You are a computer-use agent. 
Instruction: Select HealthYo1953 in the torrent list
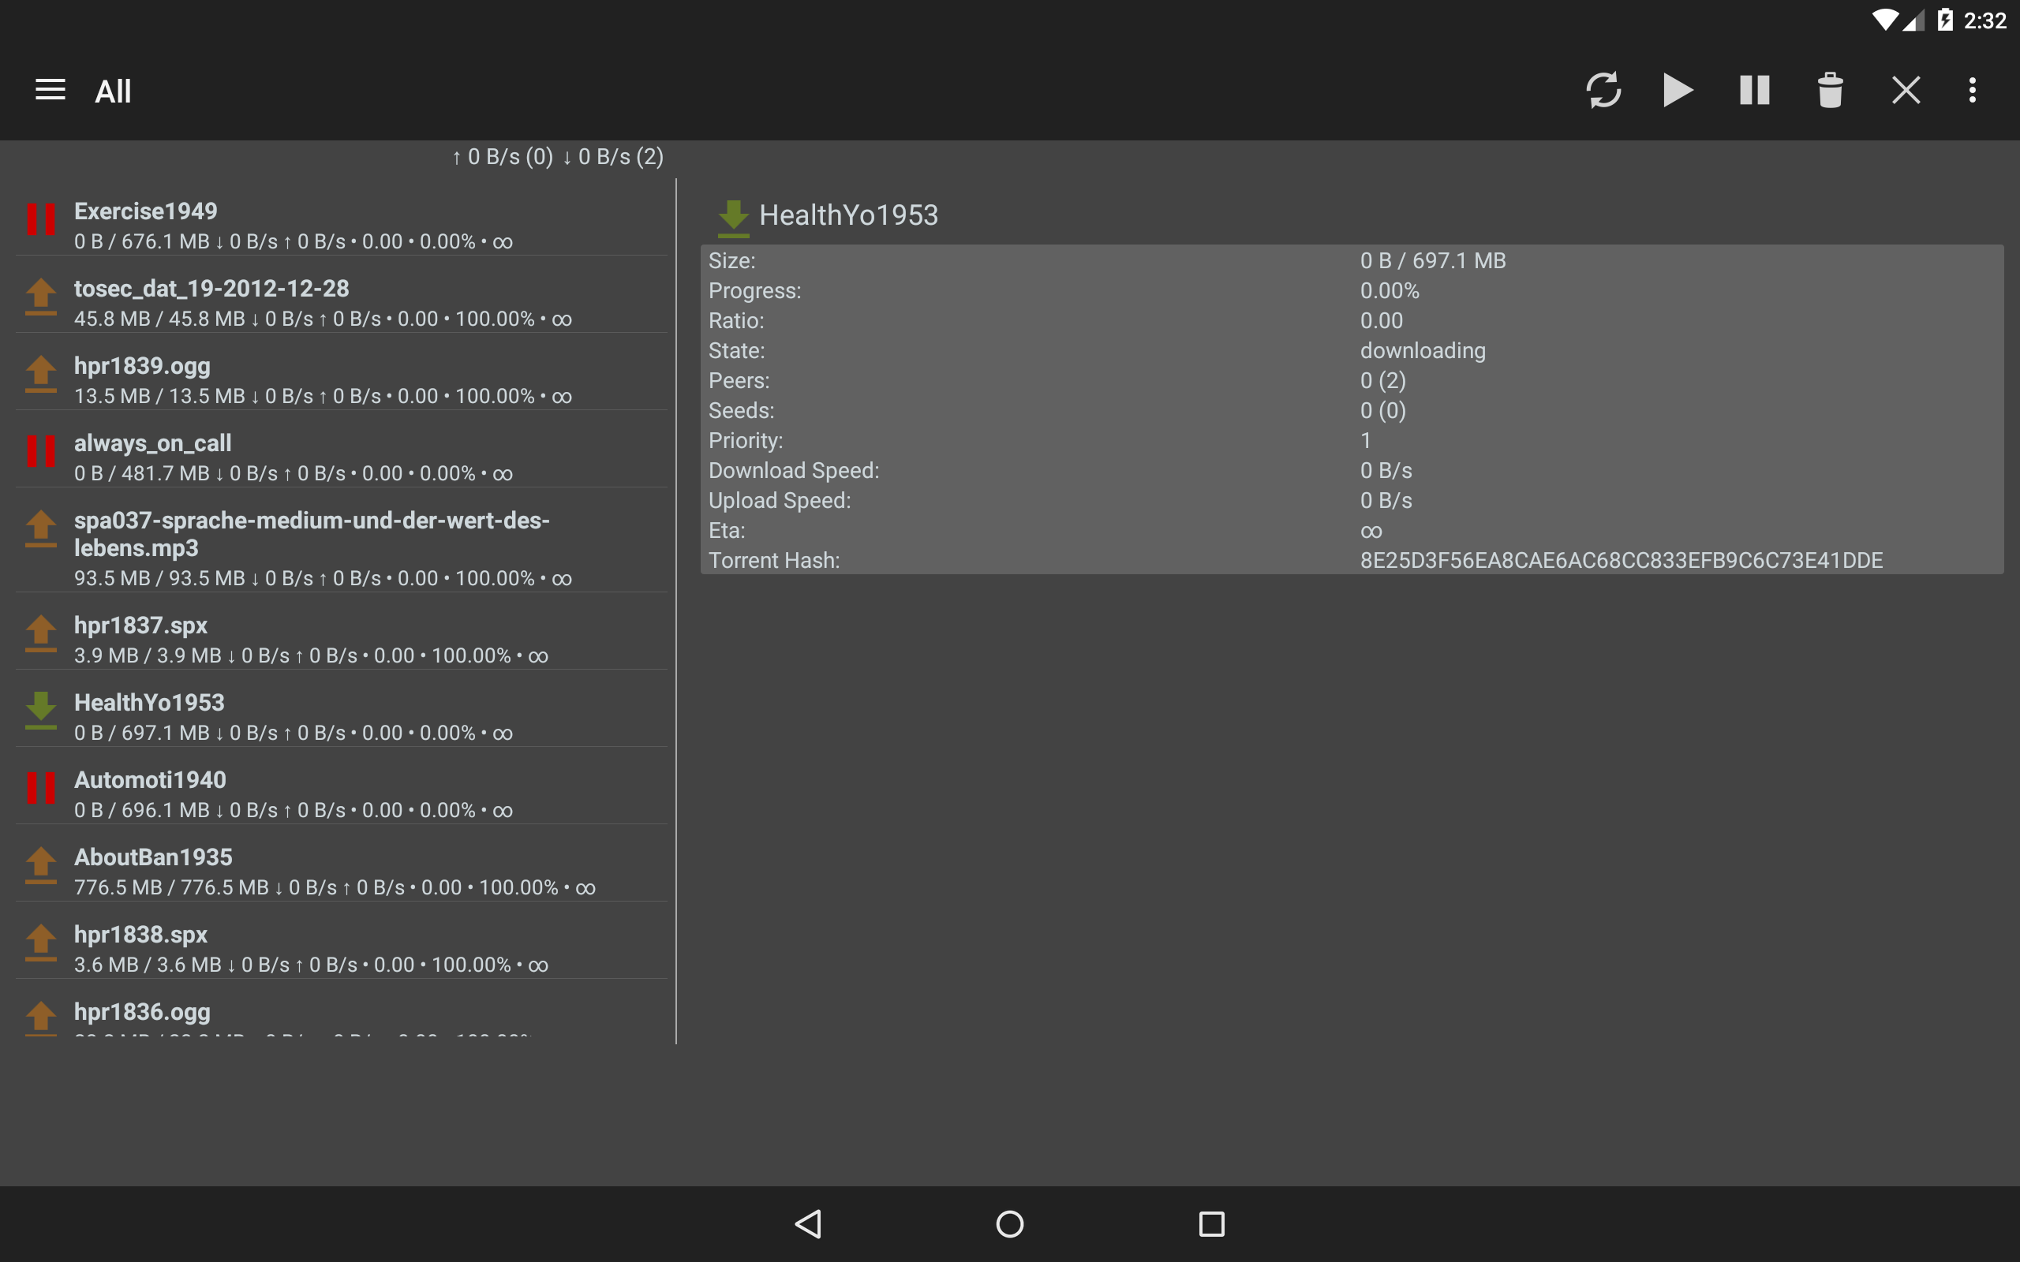[342, 716]
